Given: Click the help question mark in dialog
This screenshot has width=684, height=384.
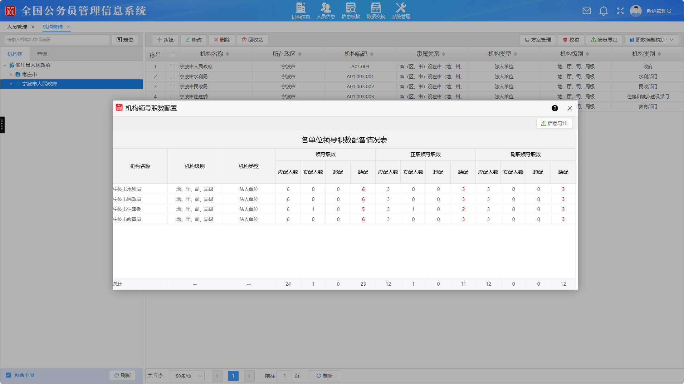Looking at the screenshot, I should [x=554, y=108].
